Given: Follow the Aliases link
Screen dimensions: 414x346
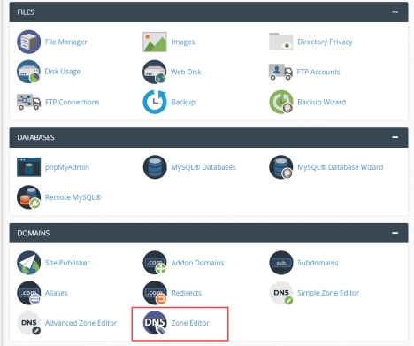Looking at the screenshot, I should 57,293.
